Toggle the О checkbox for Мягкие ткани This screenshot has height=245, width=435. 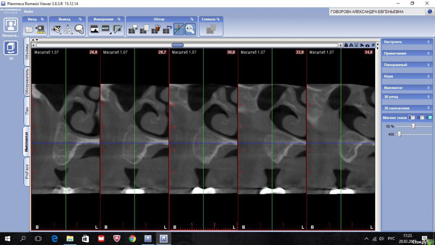422,118
